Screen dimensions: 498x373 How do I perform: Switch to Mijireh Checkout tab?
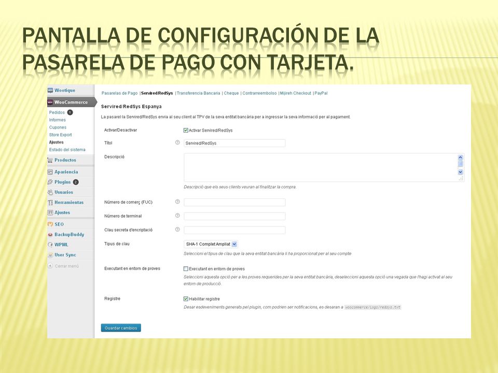(x=295, y=93)
